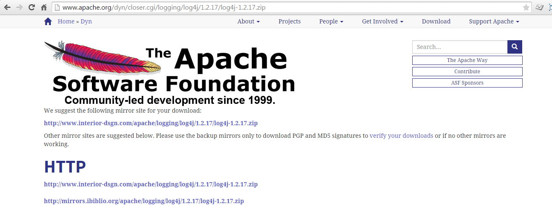Click 'Community-led development since 1999.' tagline
This screenshot has width=552, height=214.
point(170,100)
